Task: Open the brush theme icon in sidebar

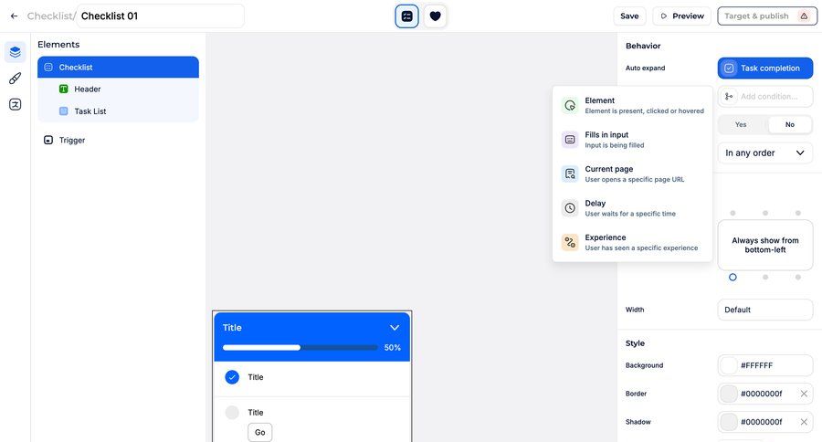Action: pyautogui.click(x=16, y=79)
